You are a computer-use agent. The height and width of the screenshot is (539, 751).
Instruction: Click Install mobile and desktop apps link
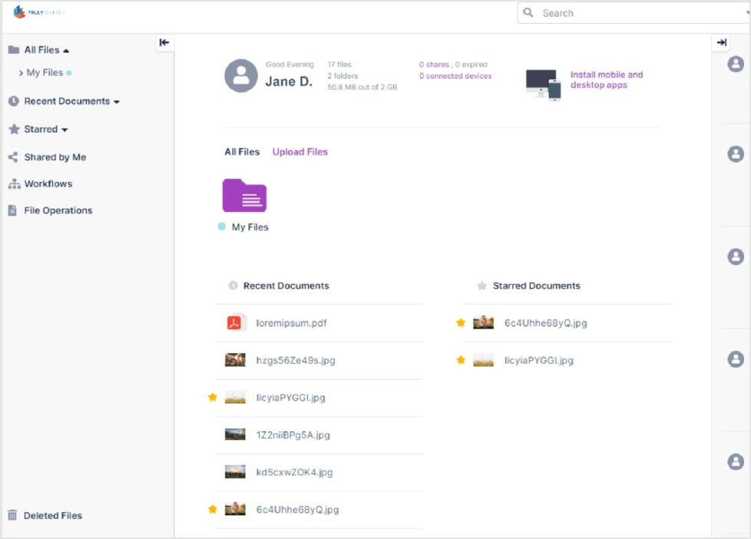606,80
